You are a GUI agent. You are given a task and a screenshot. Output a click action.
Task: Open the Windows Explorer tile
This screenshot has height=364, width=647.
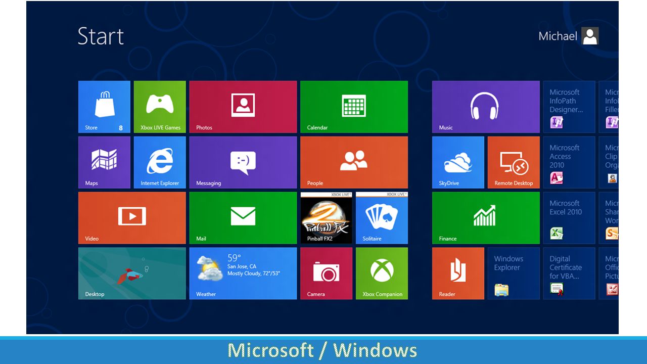[x=514, y=274]
